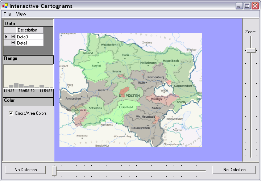Open the View menu
Screen dimensions: 261x181
point(21,14)
